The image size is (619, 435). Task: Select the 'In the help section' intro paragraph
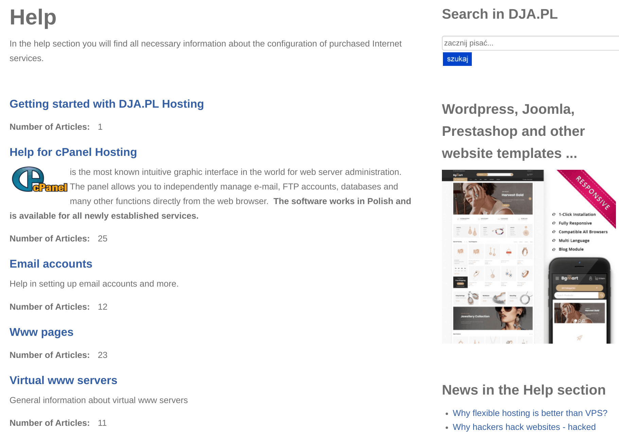point(205,51)
